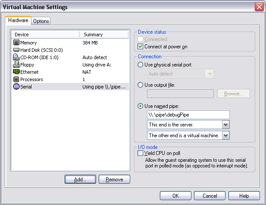Select the Processors device row
266x205 pixels.
point(70,79)
